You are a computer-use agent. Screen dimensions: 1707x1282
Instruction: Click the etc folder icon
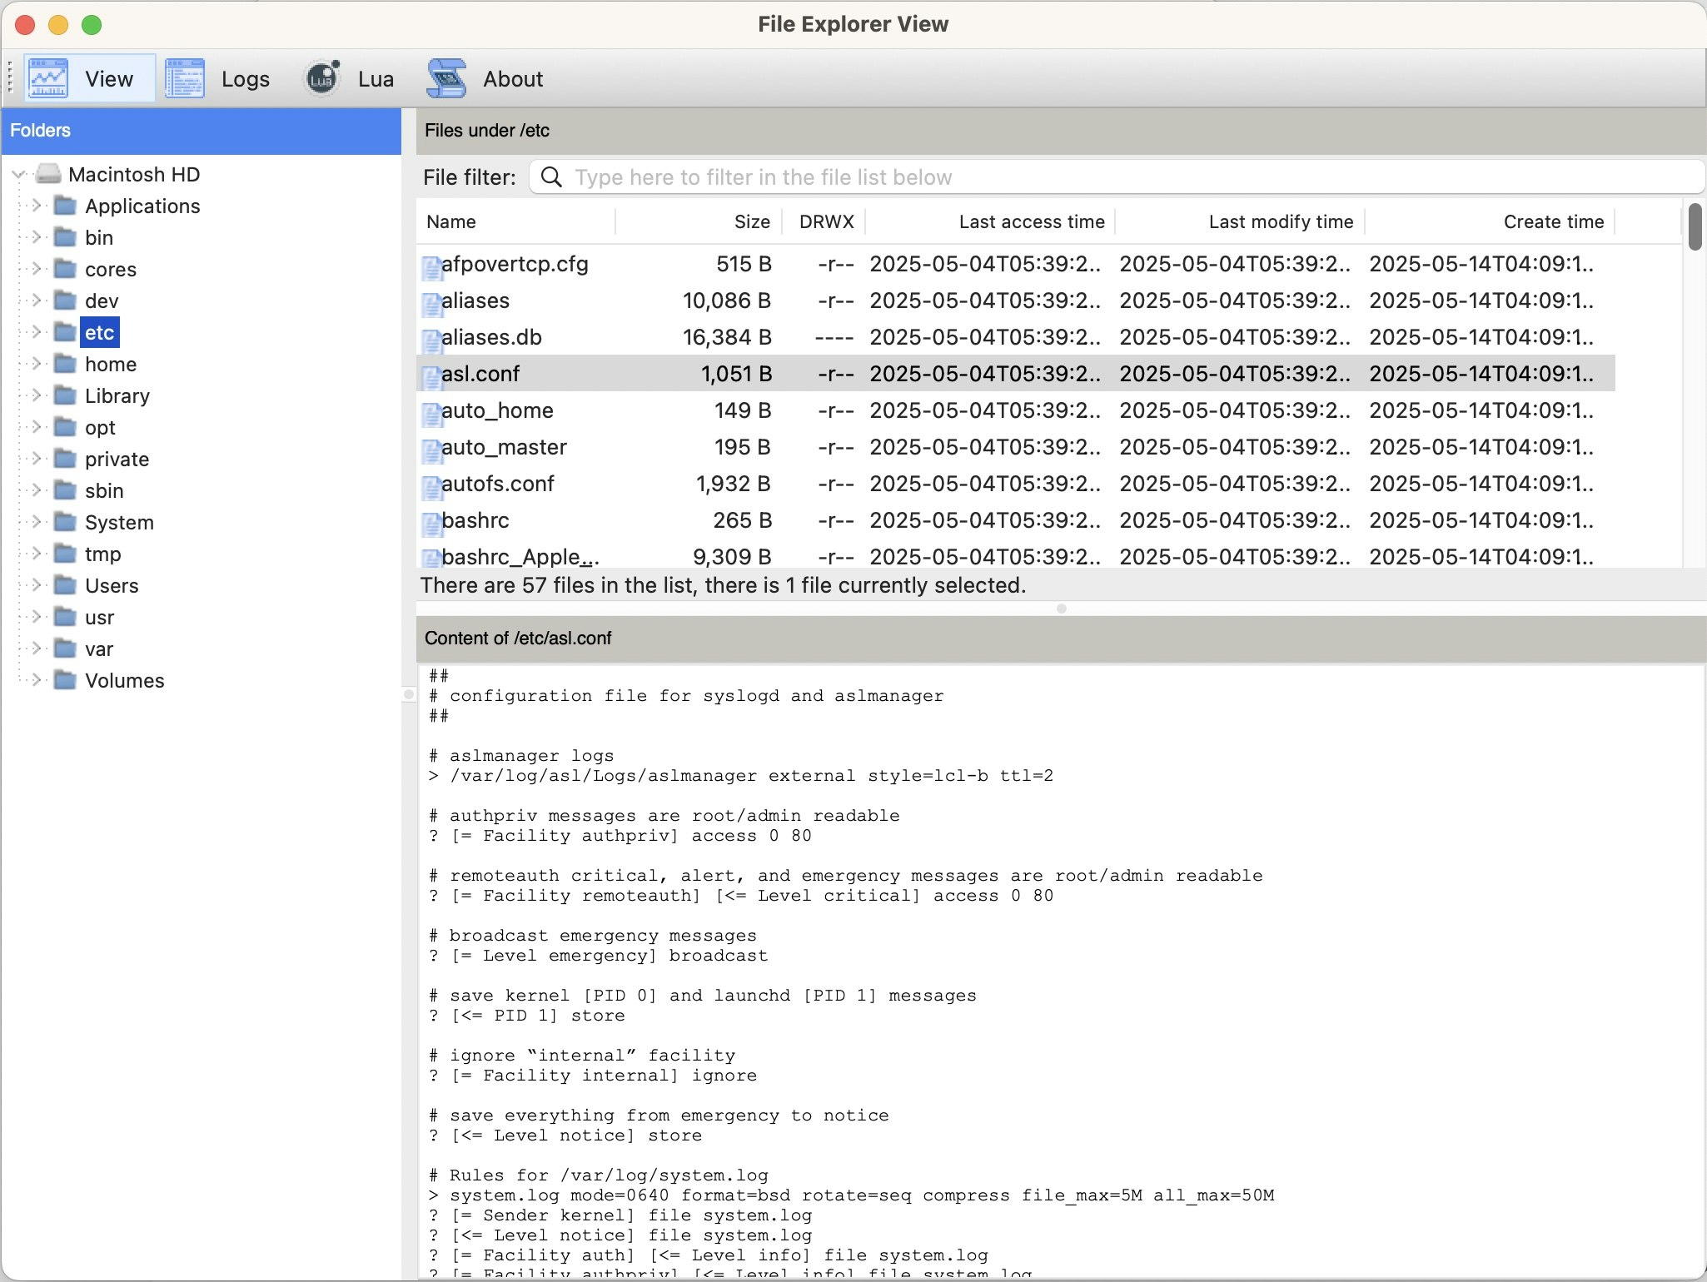point(66,332)
